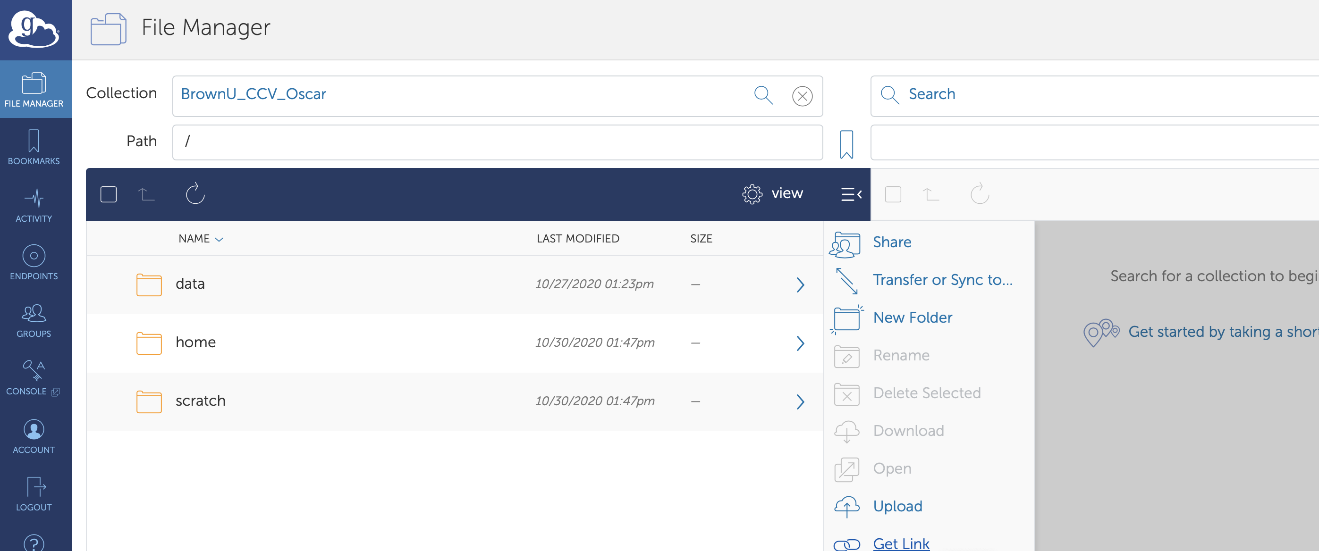Open the view settings gear
The height and width of the screenshot is (551, 1319).
click(752, 194)
